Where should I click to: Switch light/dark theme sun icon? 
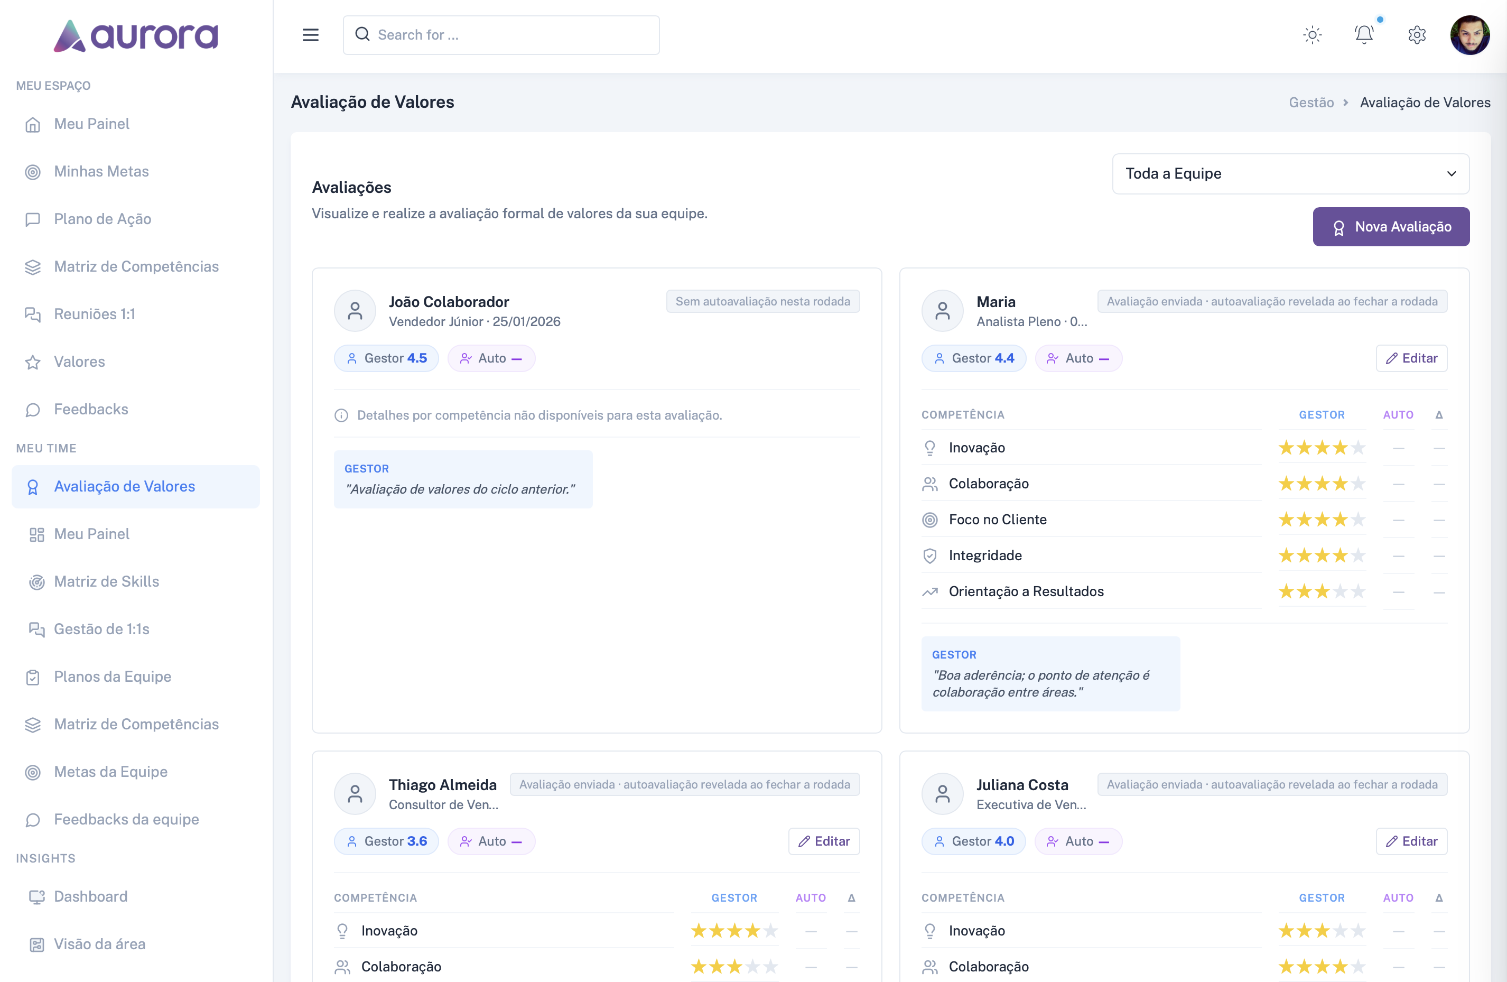tap(1312, 35)
